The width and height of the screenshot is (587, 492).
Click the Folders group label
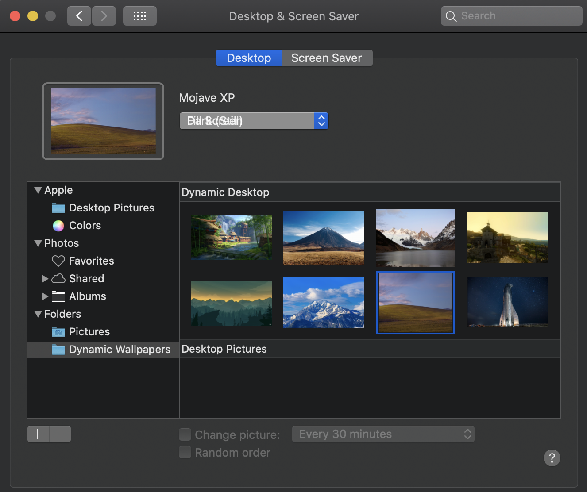[x=62, y=314]
